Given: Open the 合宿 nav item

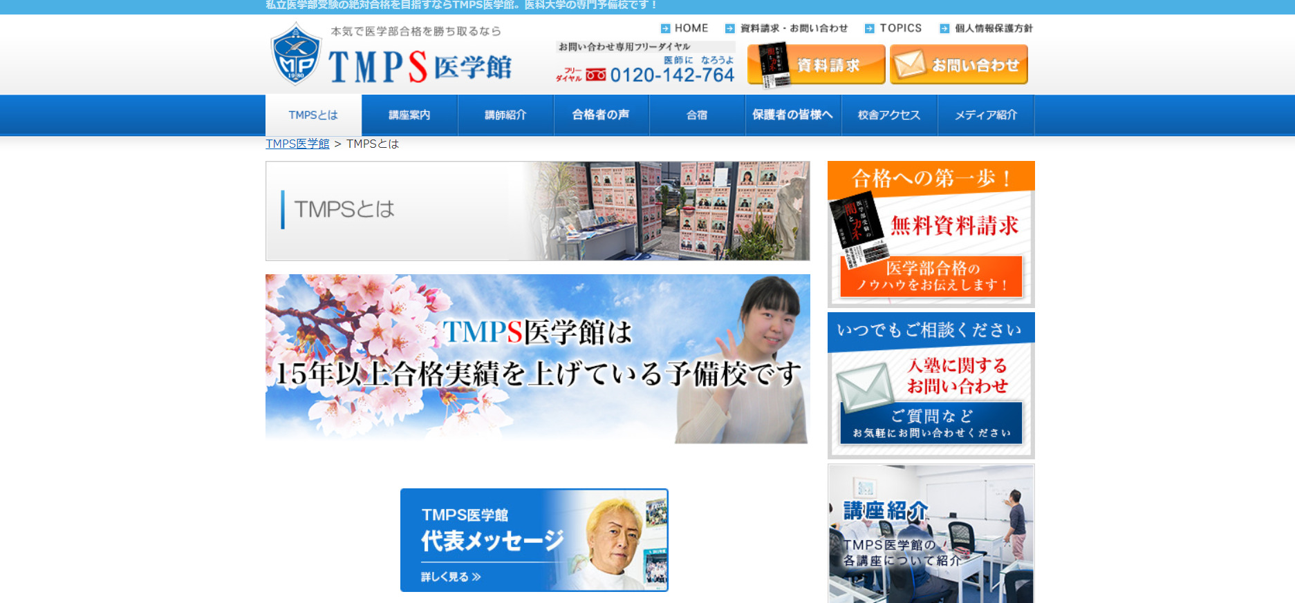Looking at the screenshot, I should [x=698, y=115].
